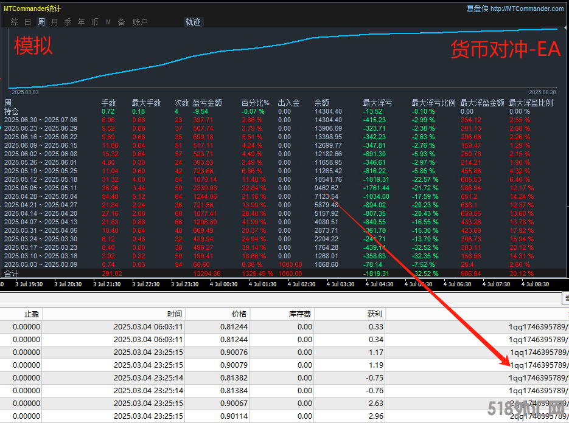This screenshot has height=423, width=569.
Task: Select trade row with price 0.81382
Action: point(285,377)
